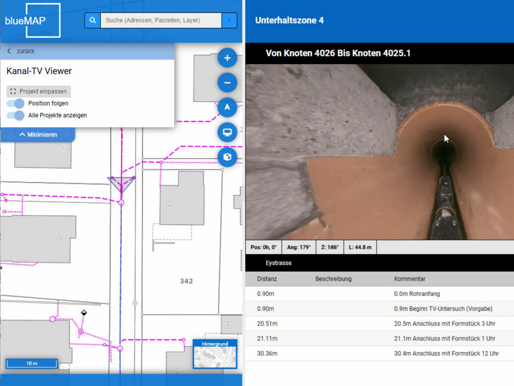The image size is (514, 386).
Task: Click the north arrow compass button
Action: (227, 107)
